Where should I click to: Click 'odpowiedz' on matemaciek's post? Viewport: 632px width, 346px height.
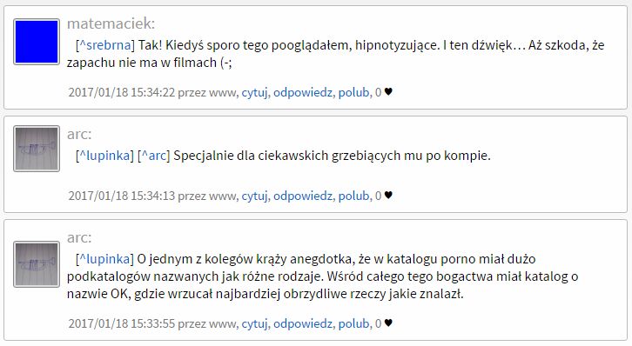click(x=303, y=92)
